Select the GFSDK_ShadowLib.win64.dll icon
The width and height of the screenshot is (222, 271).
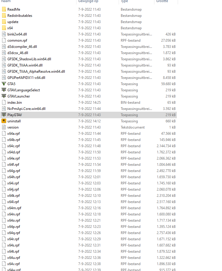(x=4, y=59)
